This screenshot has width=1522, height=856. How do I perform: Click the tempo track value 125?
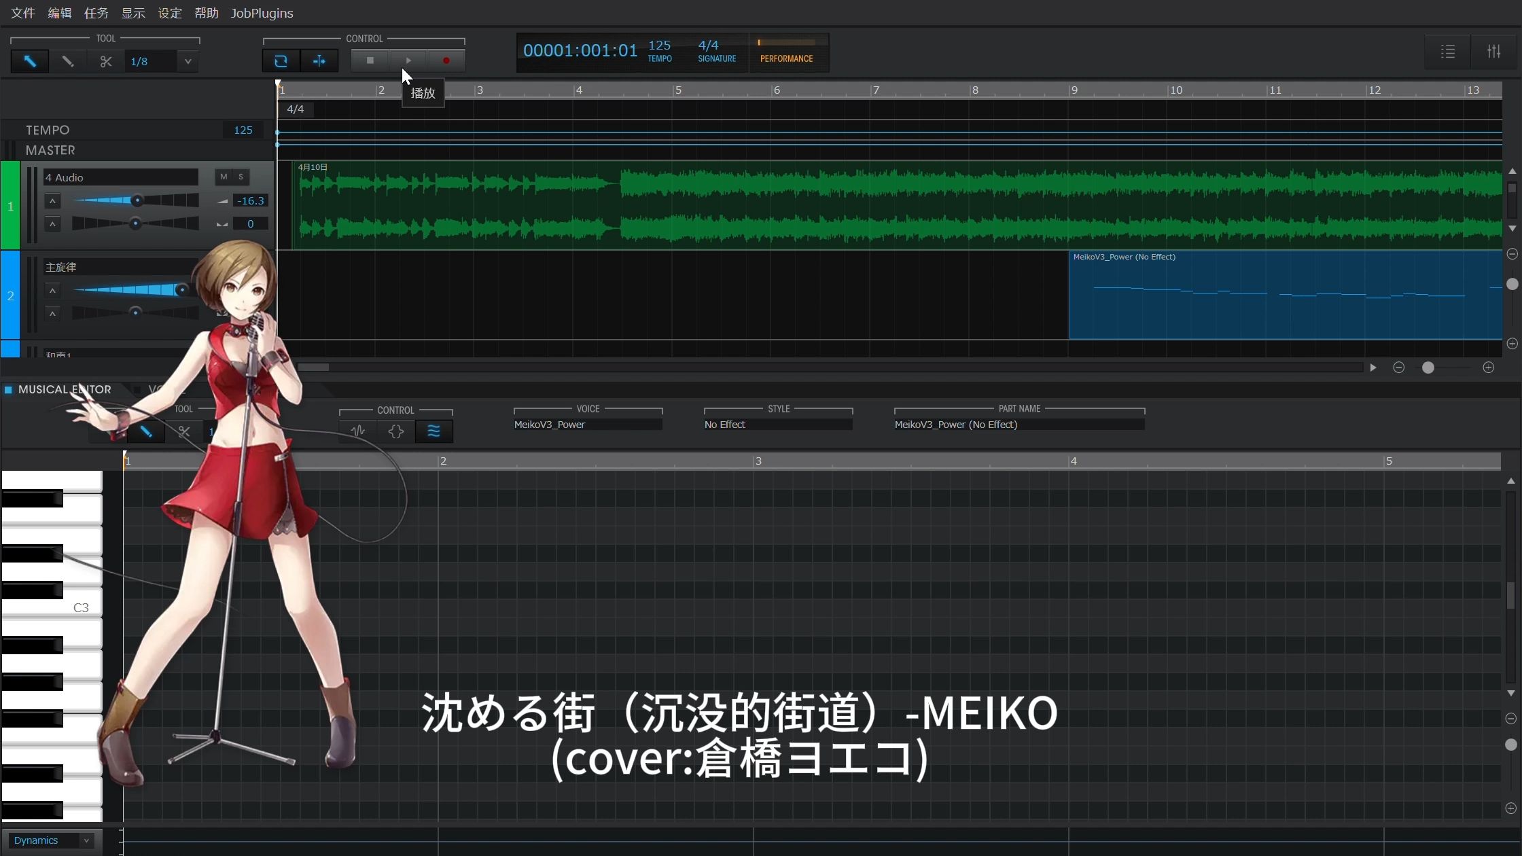click(243, 130)
